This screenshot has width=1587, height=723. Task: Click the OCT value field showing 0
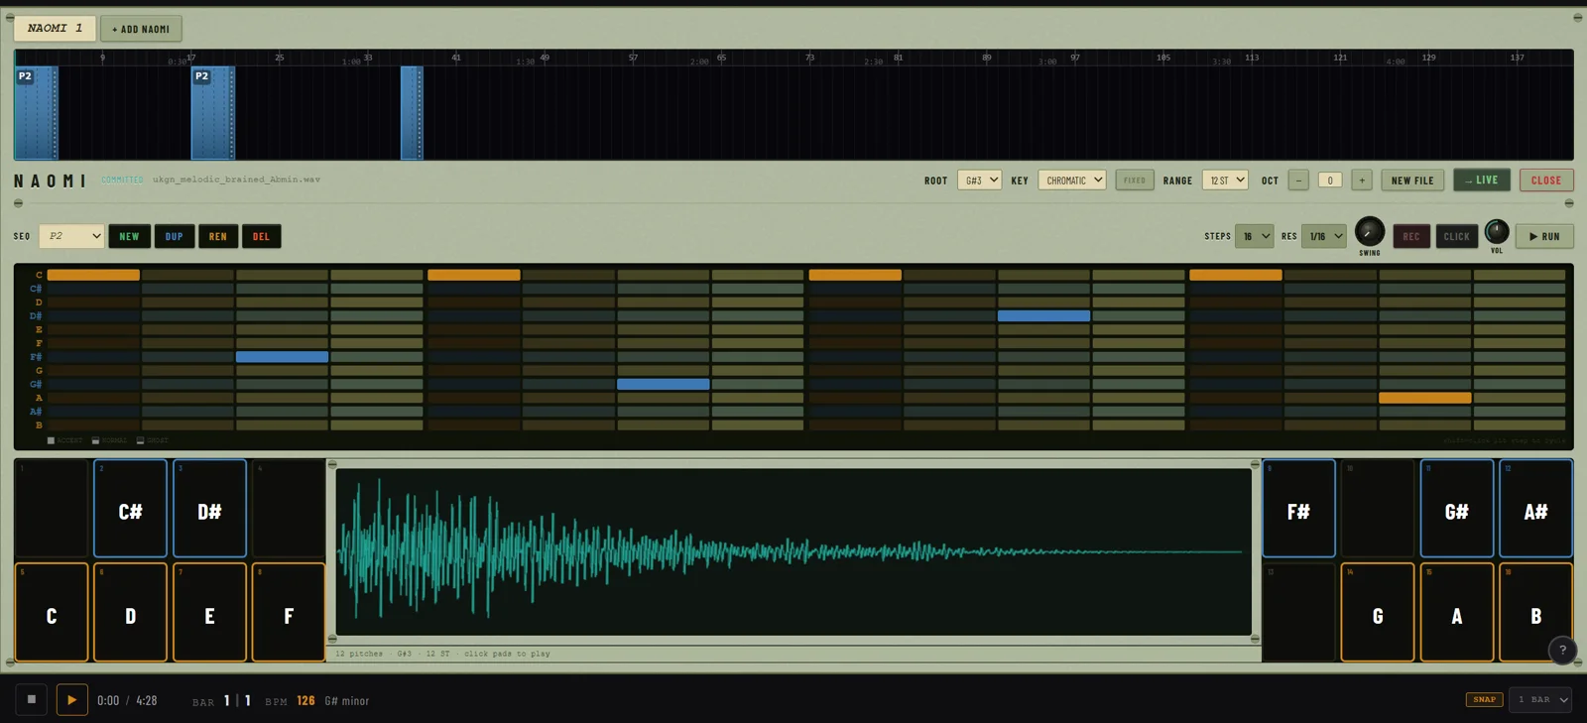[x=1330, y=181]
